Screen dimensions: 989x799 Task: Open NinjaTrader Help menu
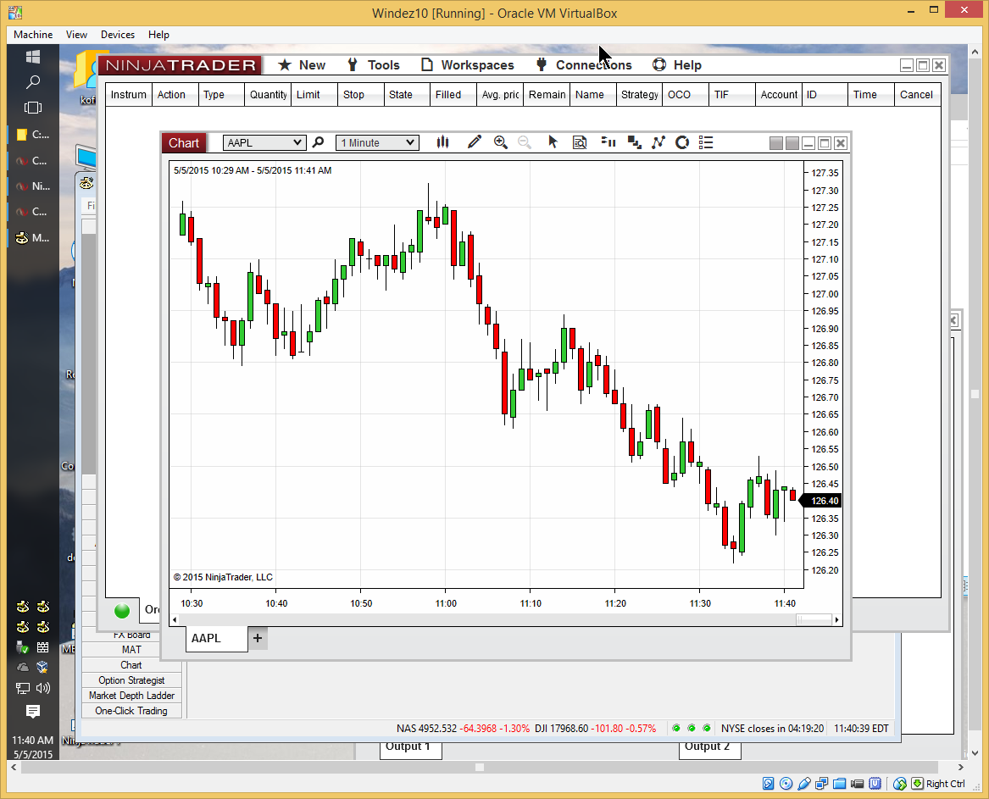point(677,65)
